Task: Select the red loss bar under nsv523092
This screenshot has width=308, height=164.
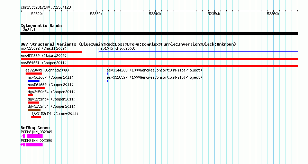Action: click(x=51, y=52)
